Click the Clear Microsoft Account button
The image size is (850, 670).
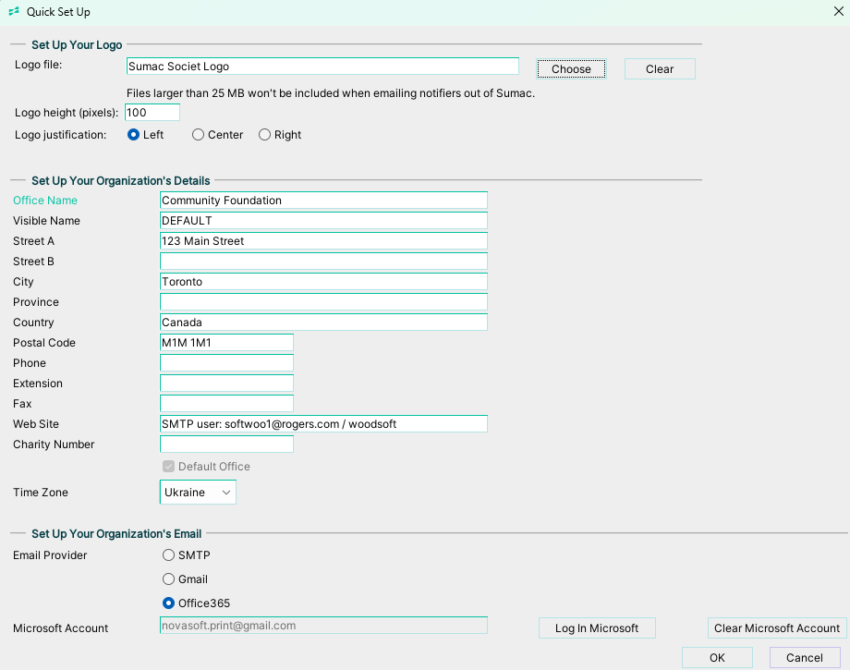[x=777, y=627]
